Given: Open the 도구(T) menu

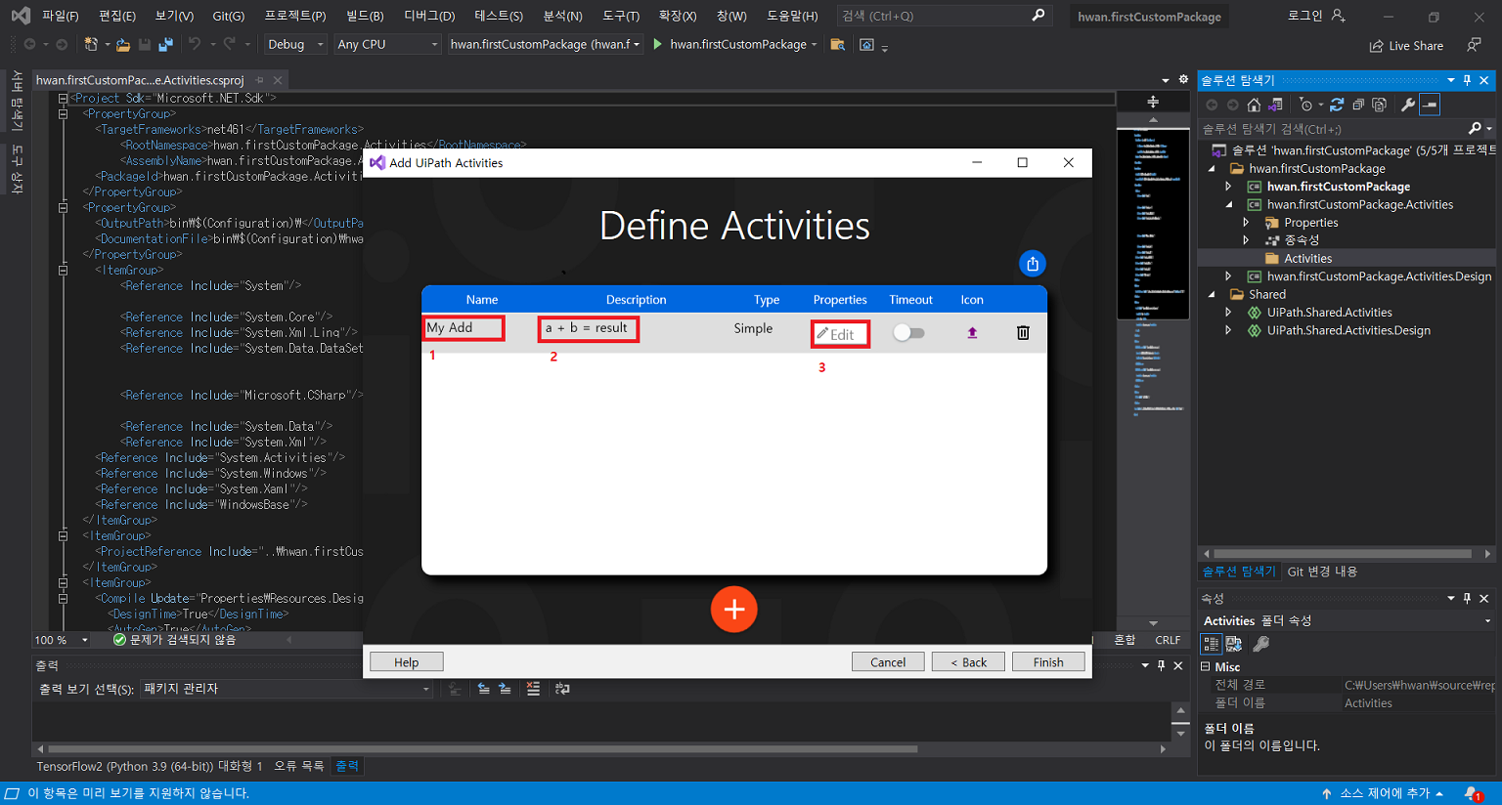Looking at the screenshot, I should pyautogui.click(x=621, y=16).
